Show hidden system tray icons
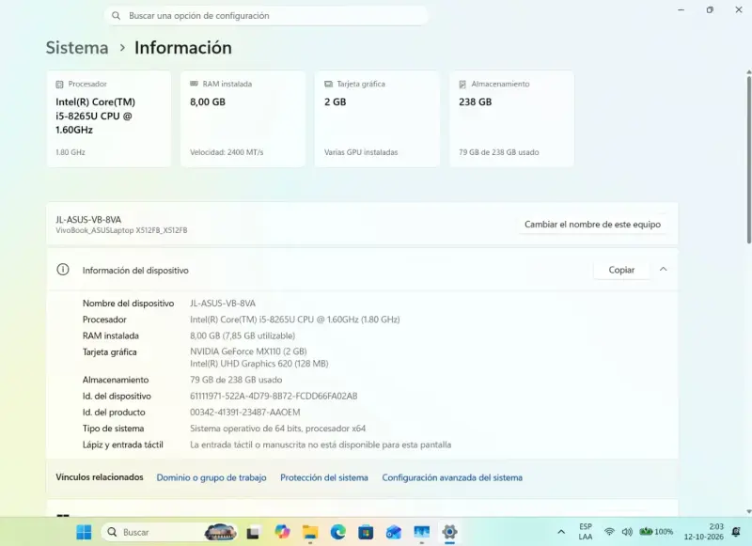This screenshot has height=546, width=752. (560, 532)
